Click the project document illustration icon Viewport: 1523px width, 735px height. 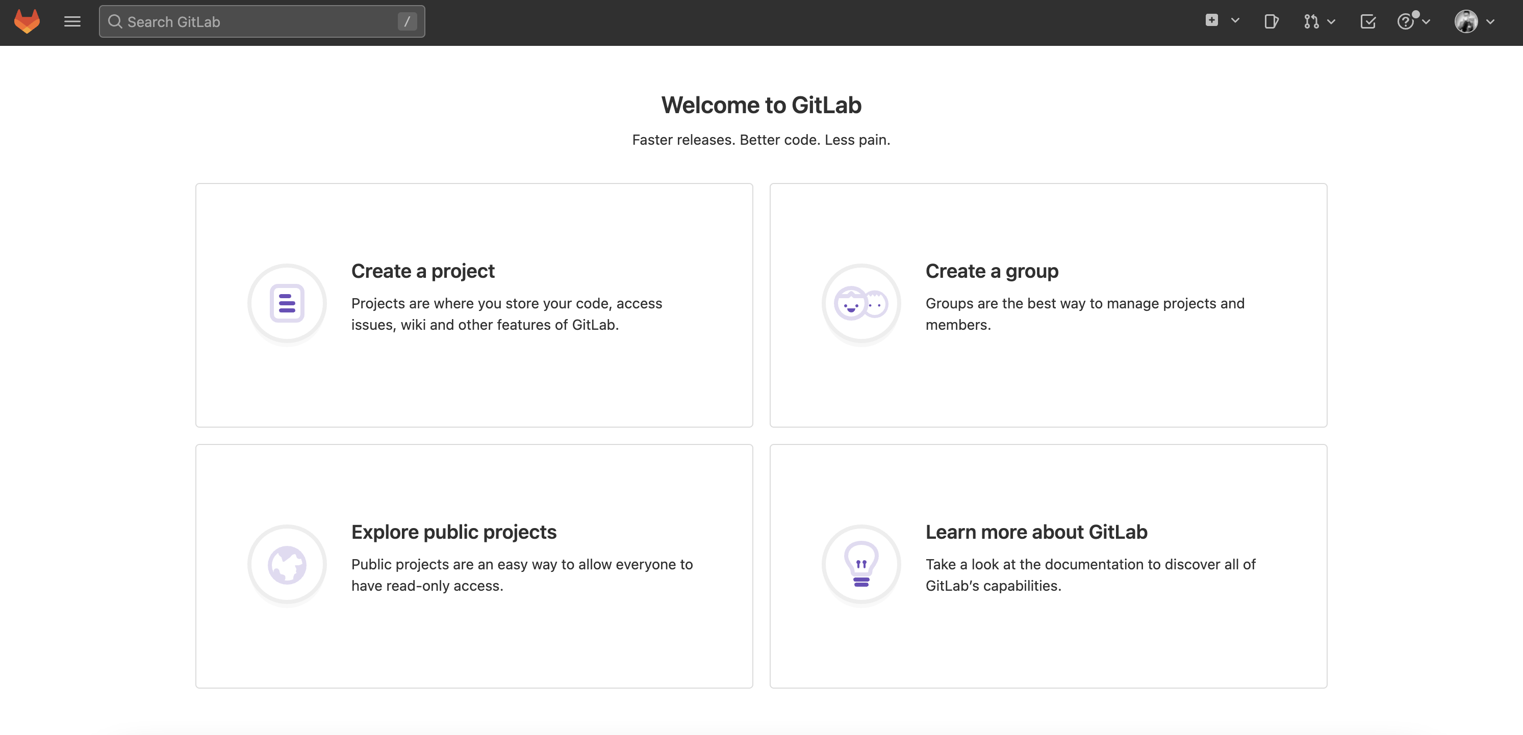click(x=287, y=304)
